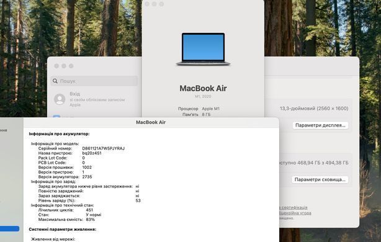Click Пам'ять value 8 ГБ
This screenshot has width=381, height=242.
[206, 114]
